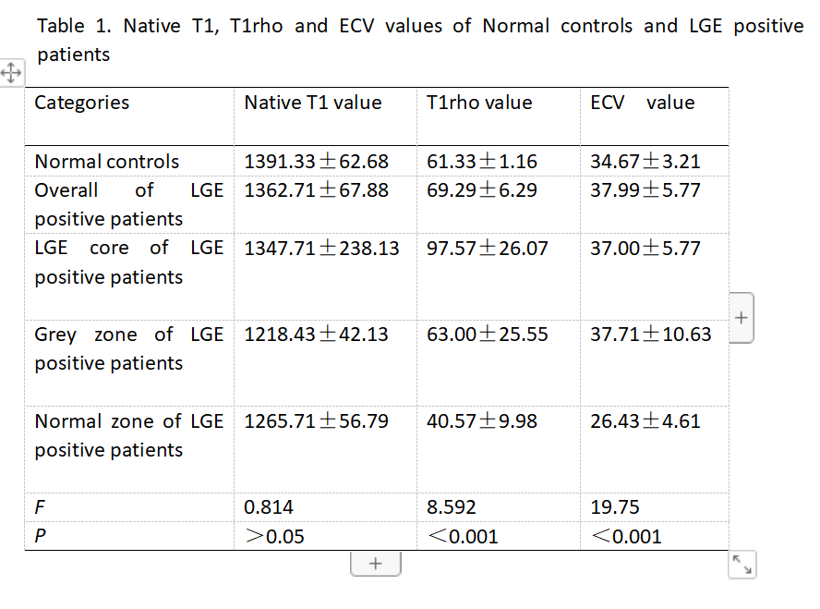This screenshot has width=820, height=609.
Task: Click the cell containing 69.29±6.29
Action: pyautogui.click(x=482, y=191)
